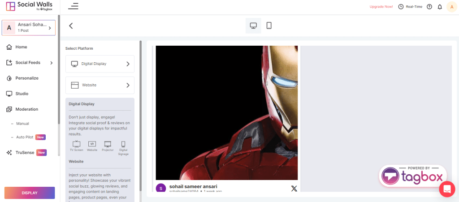Open the Personalize menu item
Image resolution: width=459 pixels, height=202 pixels.
27,78
